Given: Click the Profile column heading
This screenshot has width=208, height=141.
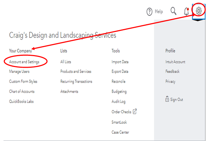Looking at the screenshot, I should coord(170,51).
